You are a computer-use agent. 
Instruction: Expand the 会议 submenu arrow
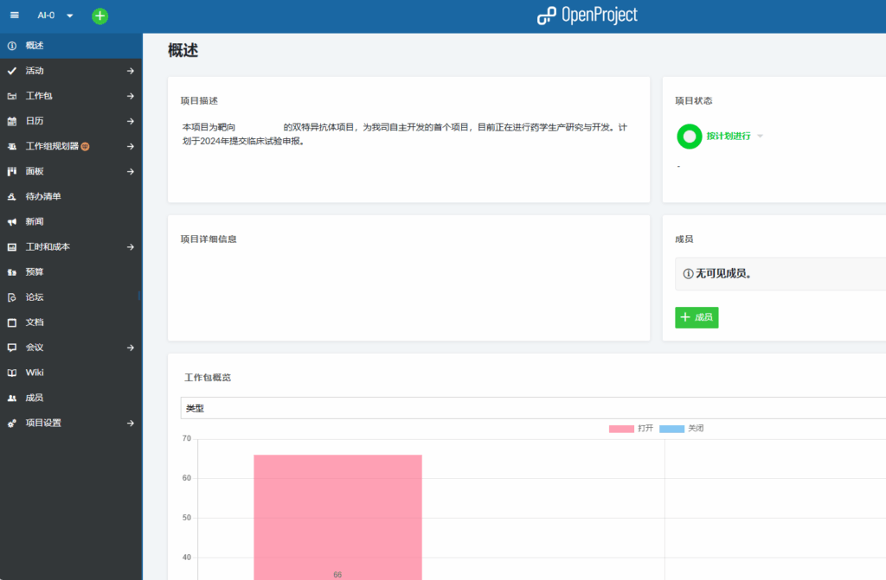(x=131, y=347)
